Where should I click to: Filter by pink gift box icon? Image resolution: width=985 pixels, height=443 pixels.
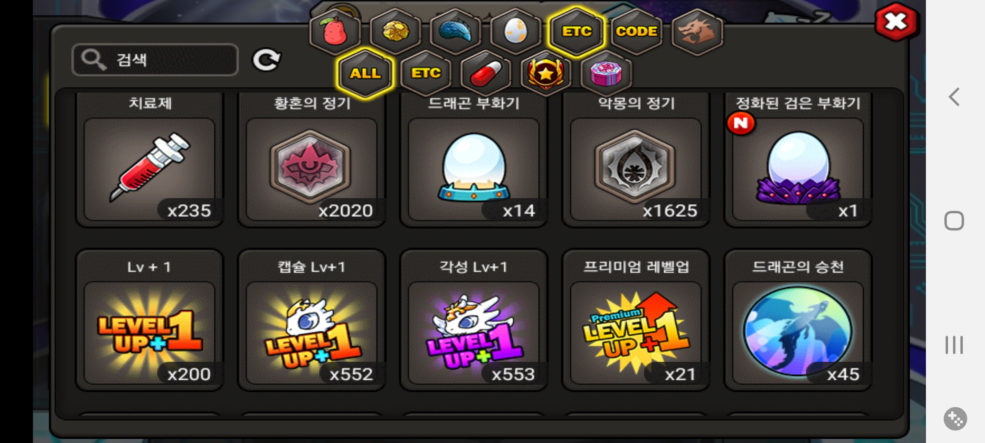606,74
